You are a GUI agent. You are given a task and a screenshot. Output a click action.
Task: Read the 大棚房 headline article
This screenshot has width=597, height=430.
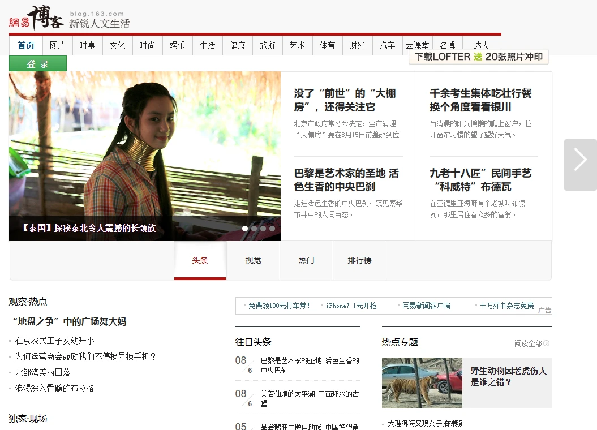[x=345, y=100]
